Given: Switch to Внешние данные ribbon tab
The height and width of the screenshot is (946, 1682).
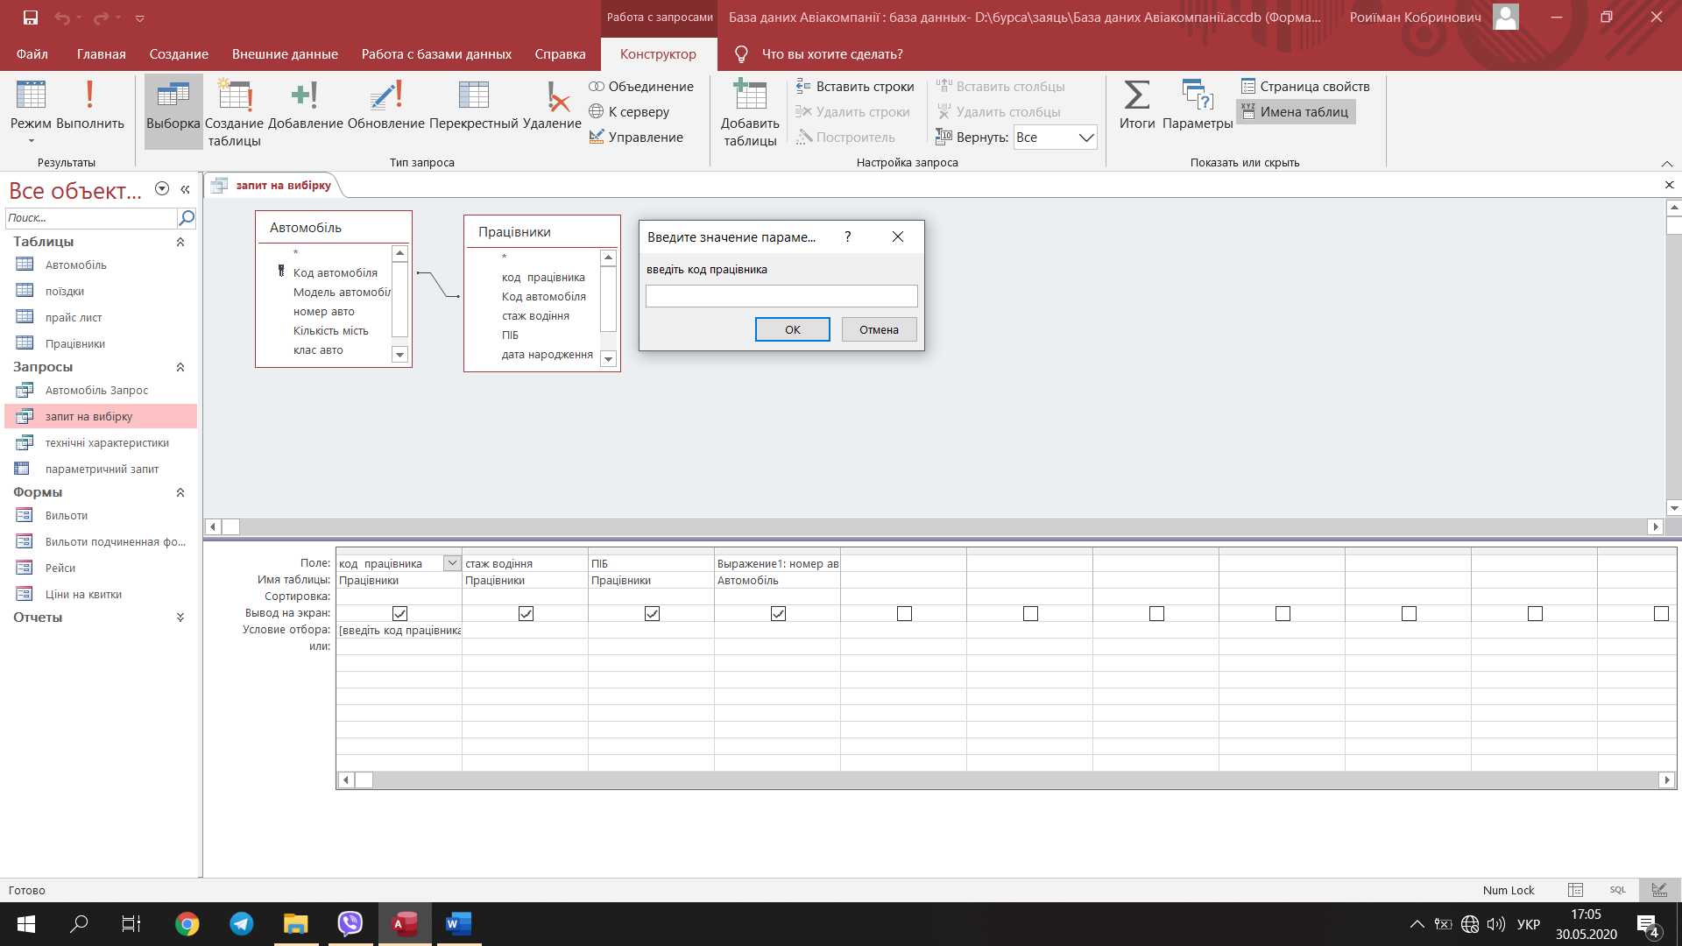Looking at the screenshot, I should pyautogui.click(x=285, y=54).
